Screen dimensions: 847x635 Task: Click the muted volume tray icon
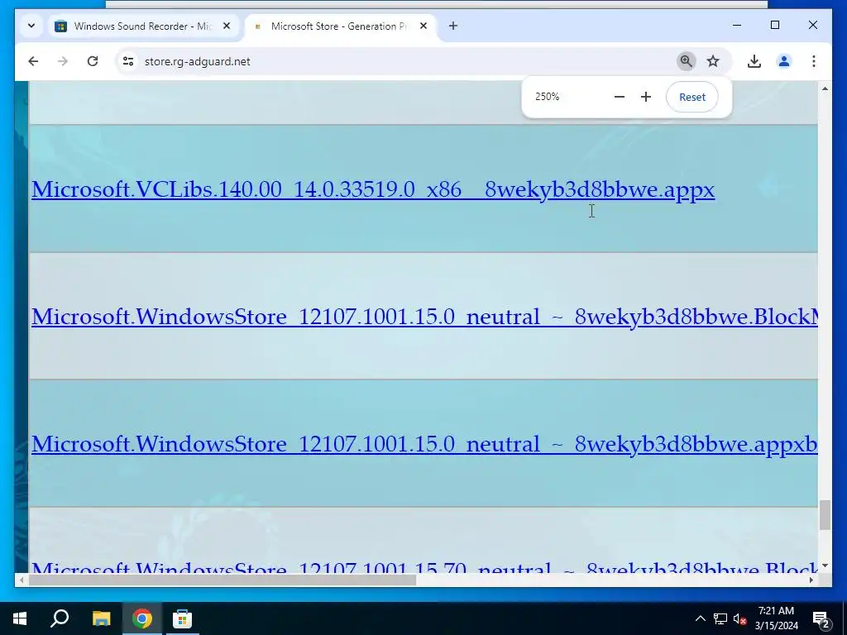pos(739,618)
